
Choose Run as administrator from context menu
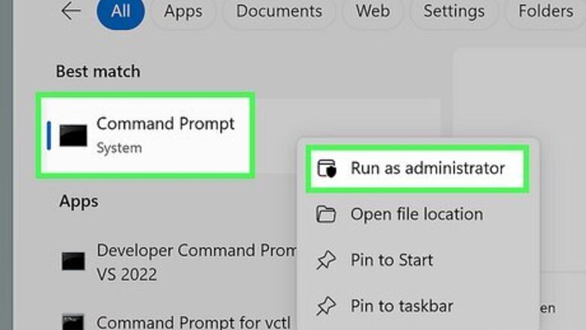[x=427, y=169]
